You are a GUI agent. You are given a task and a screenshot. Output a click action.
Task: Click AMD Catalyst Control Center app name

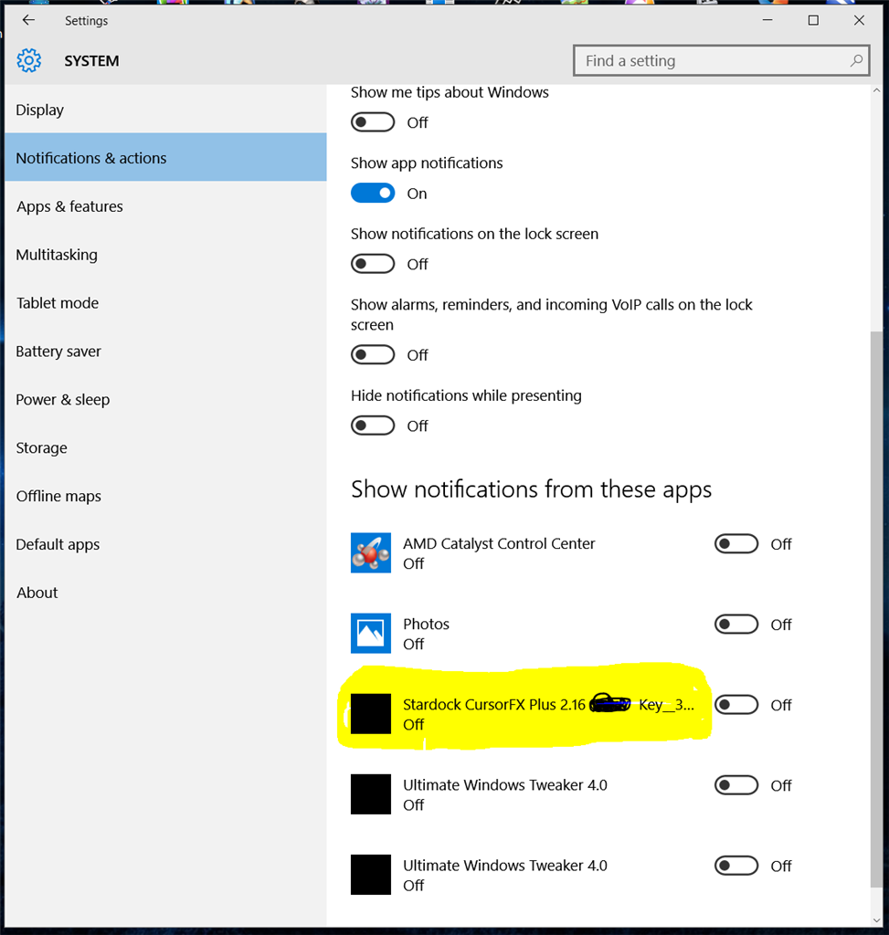click(499, 543)
